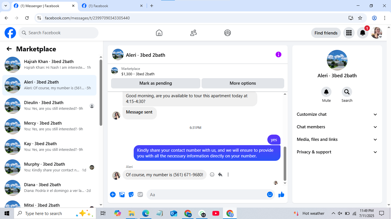
Task: Click the browser address bar URL
Action: point(87,18)
